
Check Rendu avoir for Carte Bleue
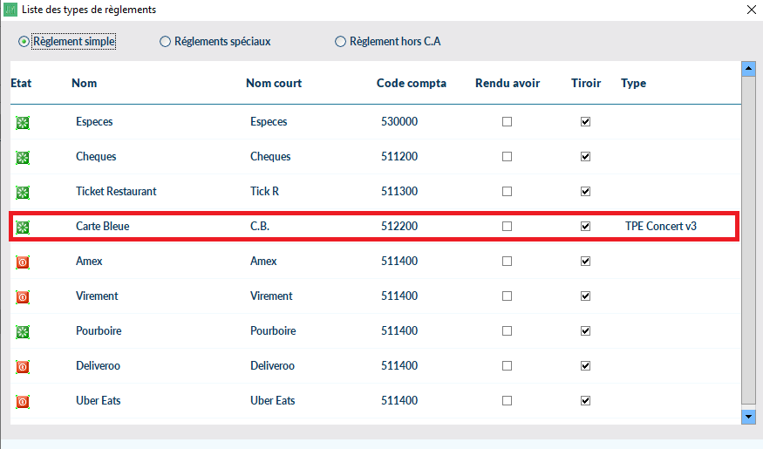pos(507,227)
